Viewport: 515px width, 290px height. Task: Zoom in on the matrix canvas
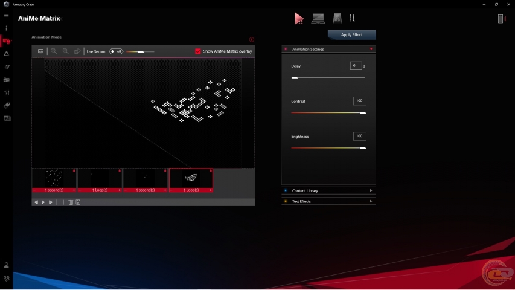[54, 51]
